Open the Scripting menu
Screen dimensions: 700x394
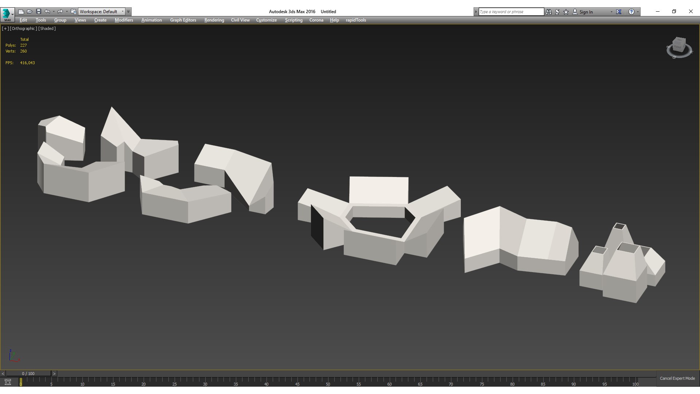(x=293, y=20)
